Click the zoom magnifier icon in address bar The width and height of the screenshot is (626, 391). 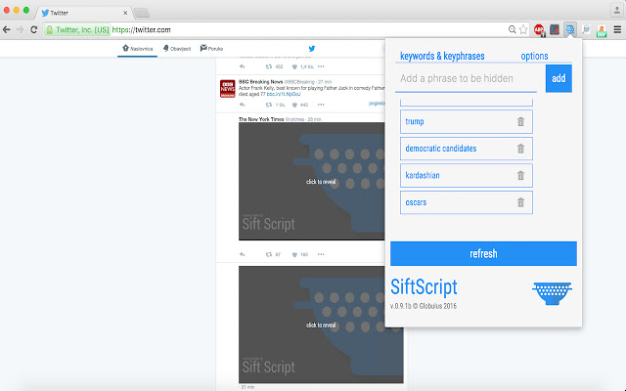tap(512, 29)
